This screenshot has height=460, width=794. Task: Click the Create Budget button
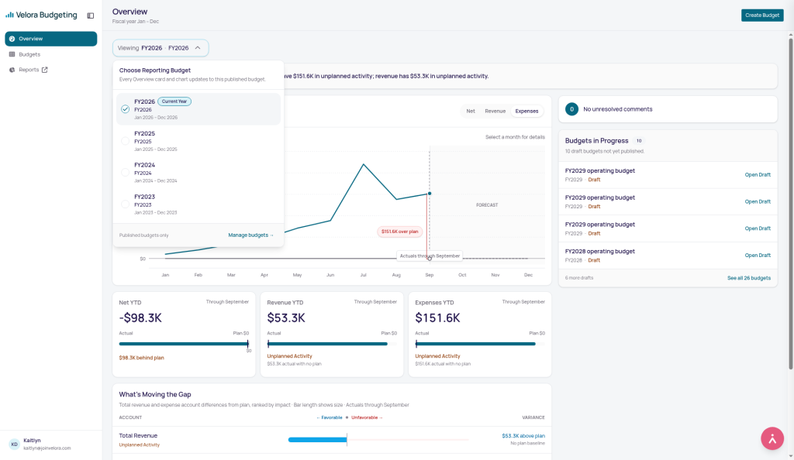pyautogui.click(x=762, y=15)
